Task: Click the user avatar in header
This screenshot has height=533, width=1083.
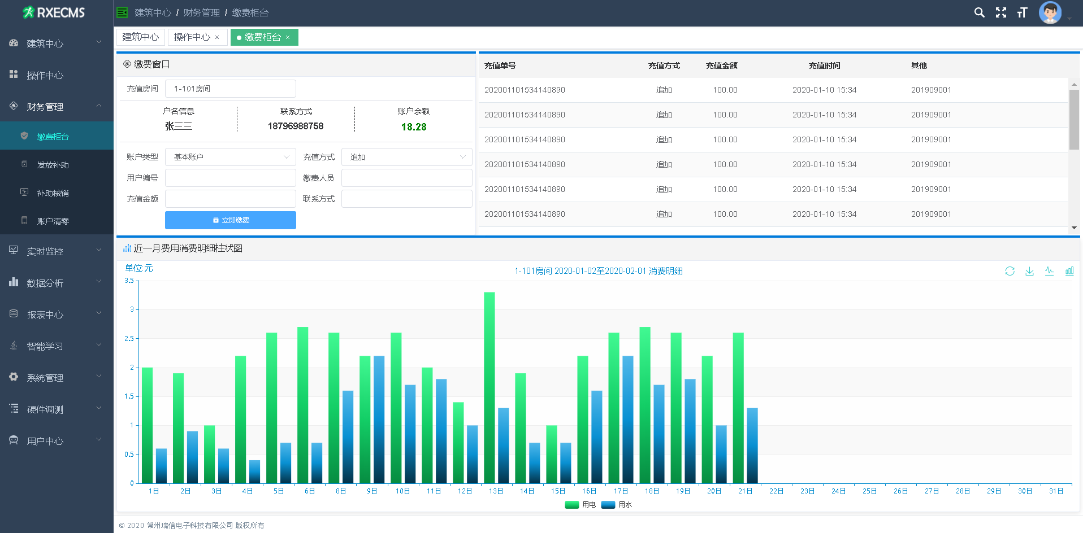Action: (x=1050, y=12)
